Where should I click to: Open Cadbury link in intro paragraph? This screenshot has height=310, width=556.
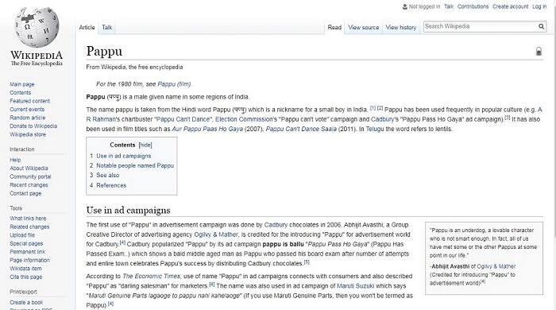coord(383,119)
